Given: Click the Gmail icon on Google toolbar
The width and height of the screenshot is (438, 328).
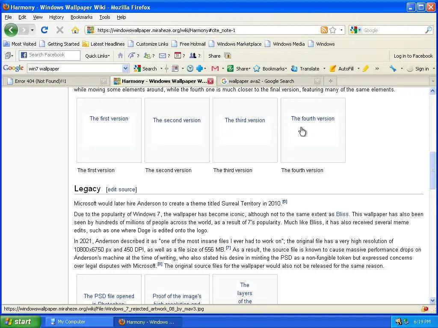Looking at the screenshot, I should tap(215, 68).
